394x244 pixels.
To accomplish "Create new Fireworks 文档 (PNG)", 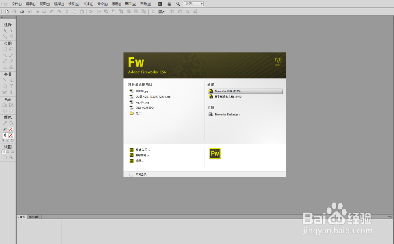I will point(245,91).
